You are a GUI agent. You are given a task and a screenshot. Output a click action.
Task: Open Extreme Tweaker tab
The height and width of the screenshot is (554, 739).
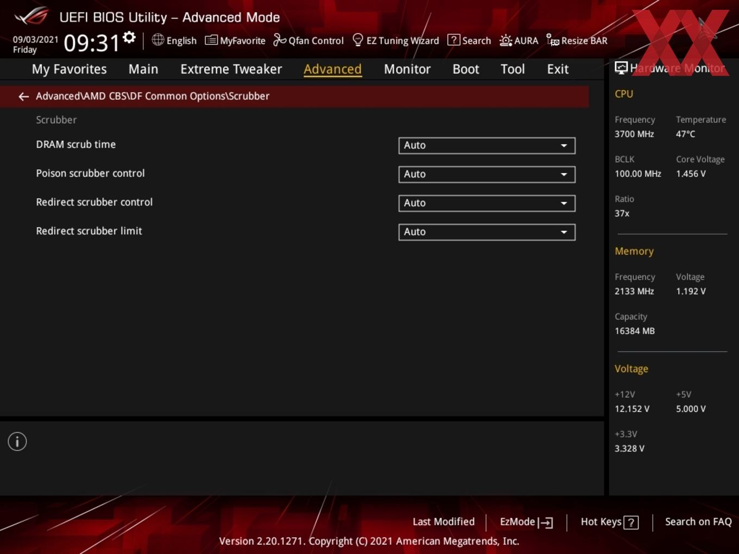point(231,69)
